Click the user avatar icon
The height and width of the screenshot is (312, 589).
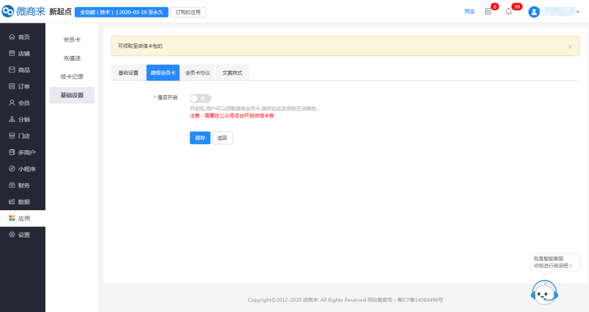(534, 12)
